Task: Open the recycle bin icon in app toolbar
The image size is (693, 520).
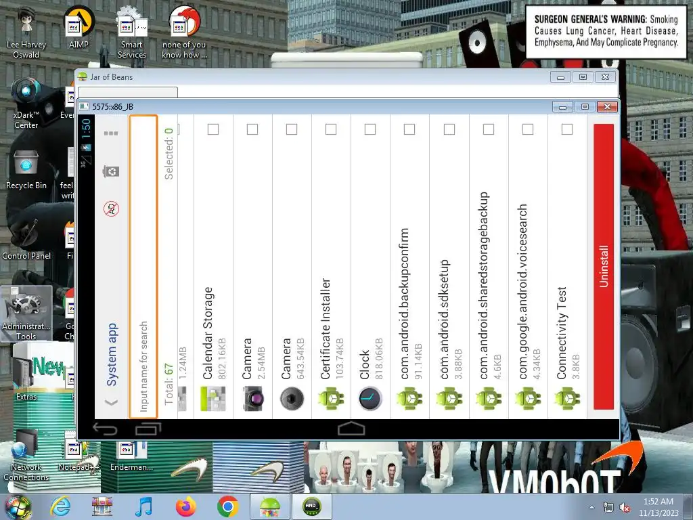Action: [x=111, y=171]
